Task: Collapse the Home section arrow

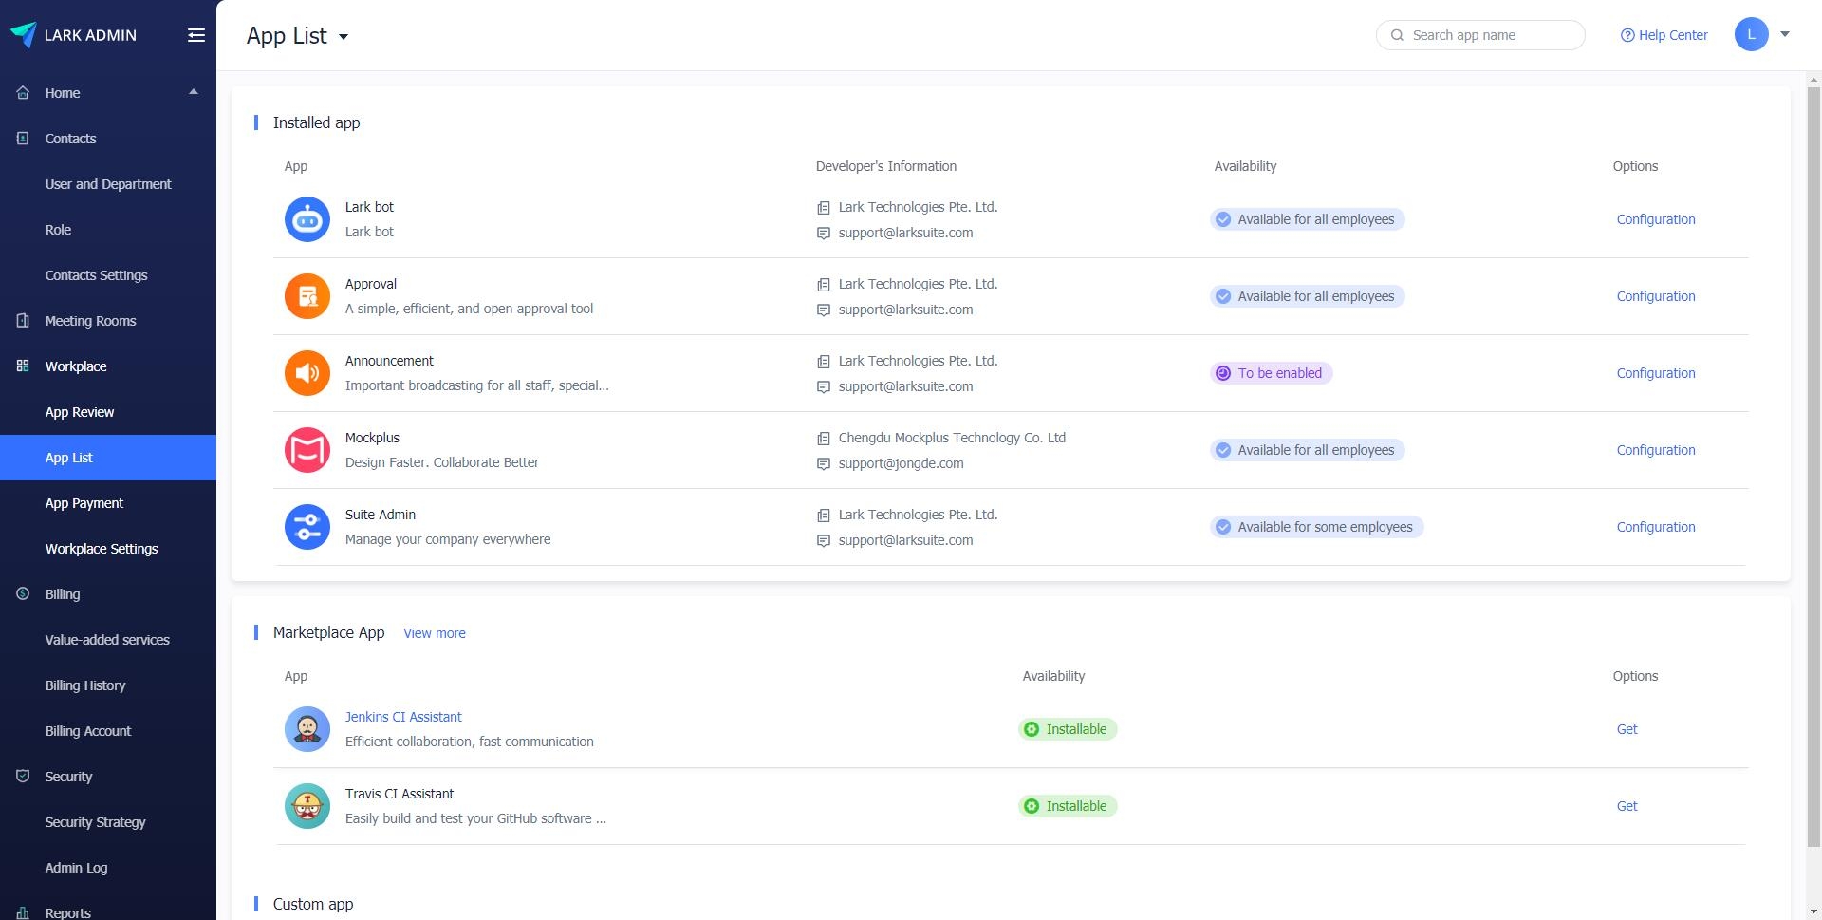Action: pos(194,92)
